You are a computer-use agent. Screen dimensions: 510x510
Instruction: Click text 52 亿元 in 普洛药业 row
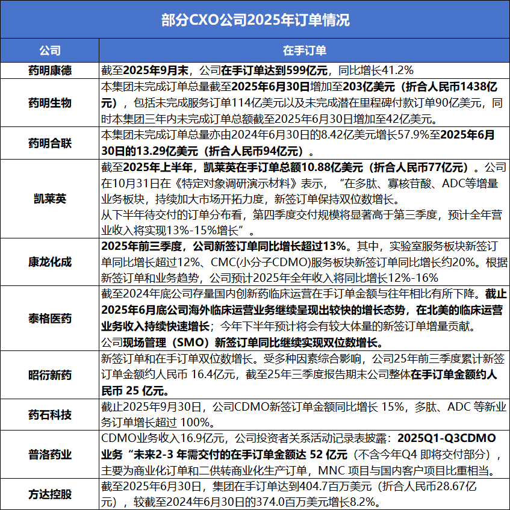(x=329, y=455)
